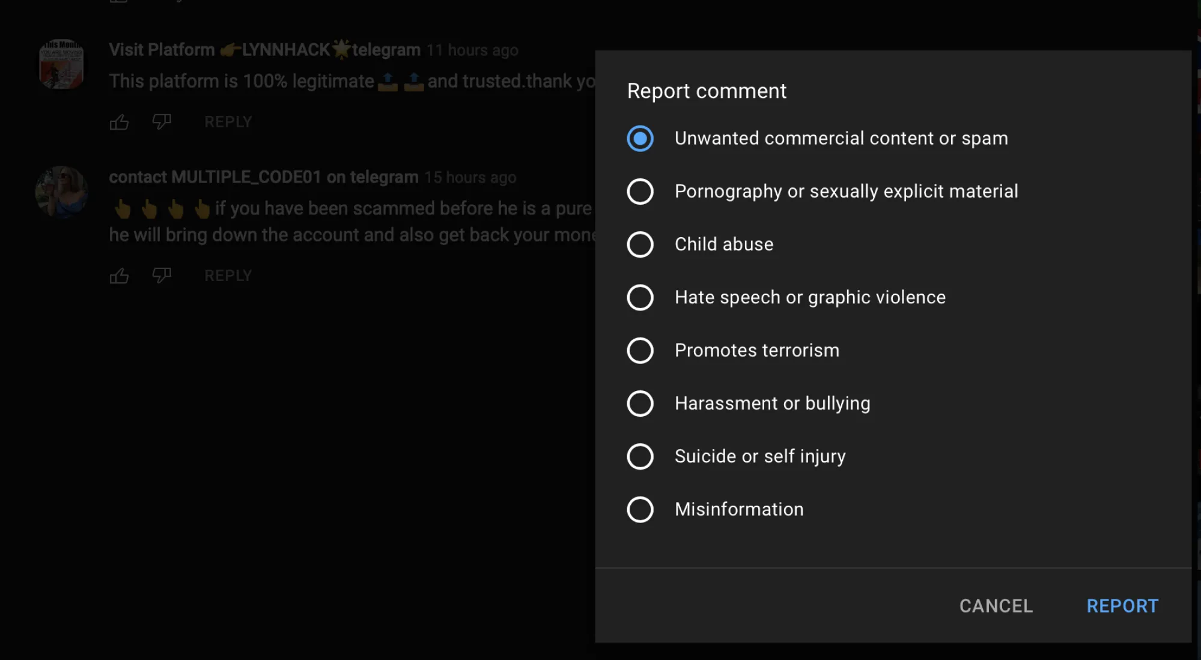Image resolution: width=1201 pixels, height=660 pixels.
Task: Click REPORT button to submit
Action: [x=1123, y=605]
